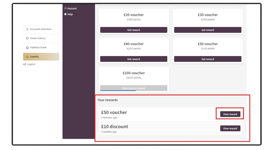Get the £20 voucher reward

tap(133, 30)
